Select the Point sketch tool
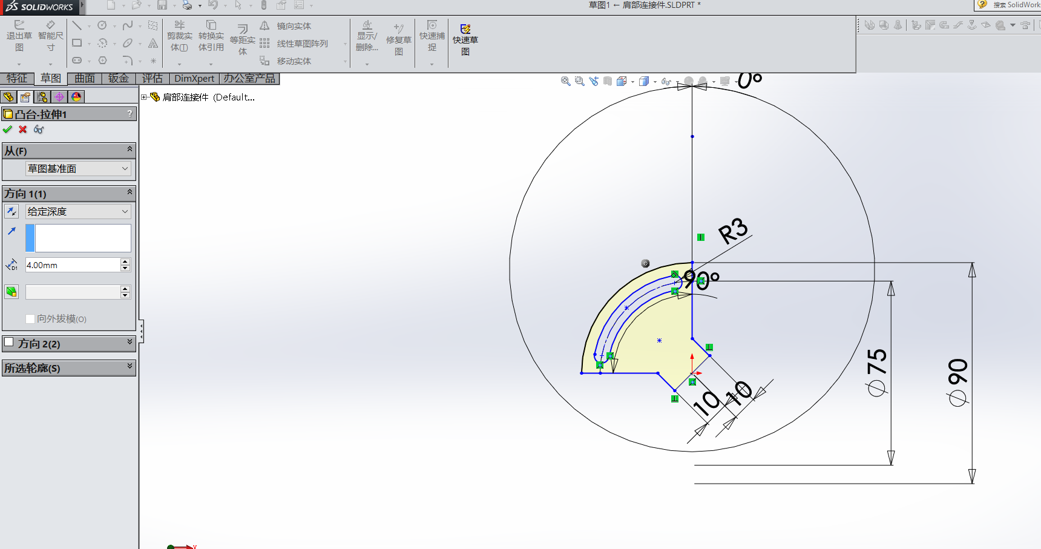The width and height of the screenshot is (1041, 549). pos(153,61)
